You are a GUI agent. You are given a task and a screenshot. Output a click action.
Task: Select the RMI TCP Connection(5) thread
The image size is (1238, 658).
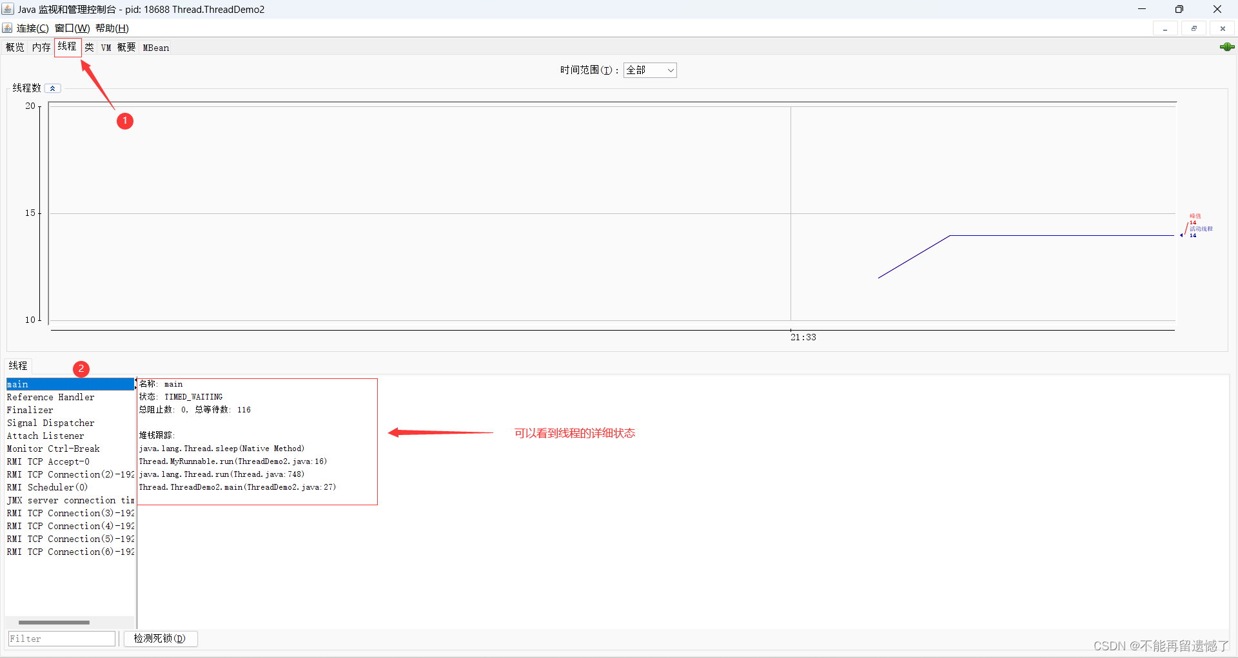(70, 539)
